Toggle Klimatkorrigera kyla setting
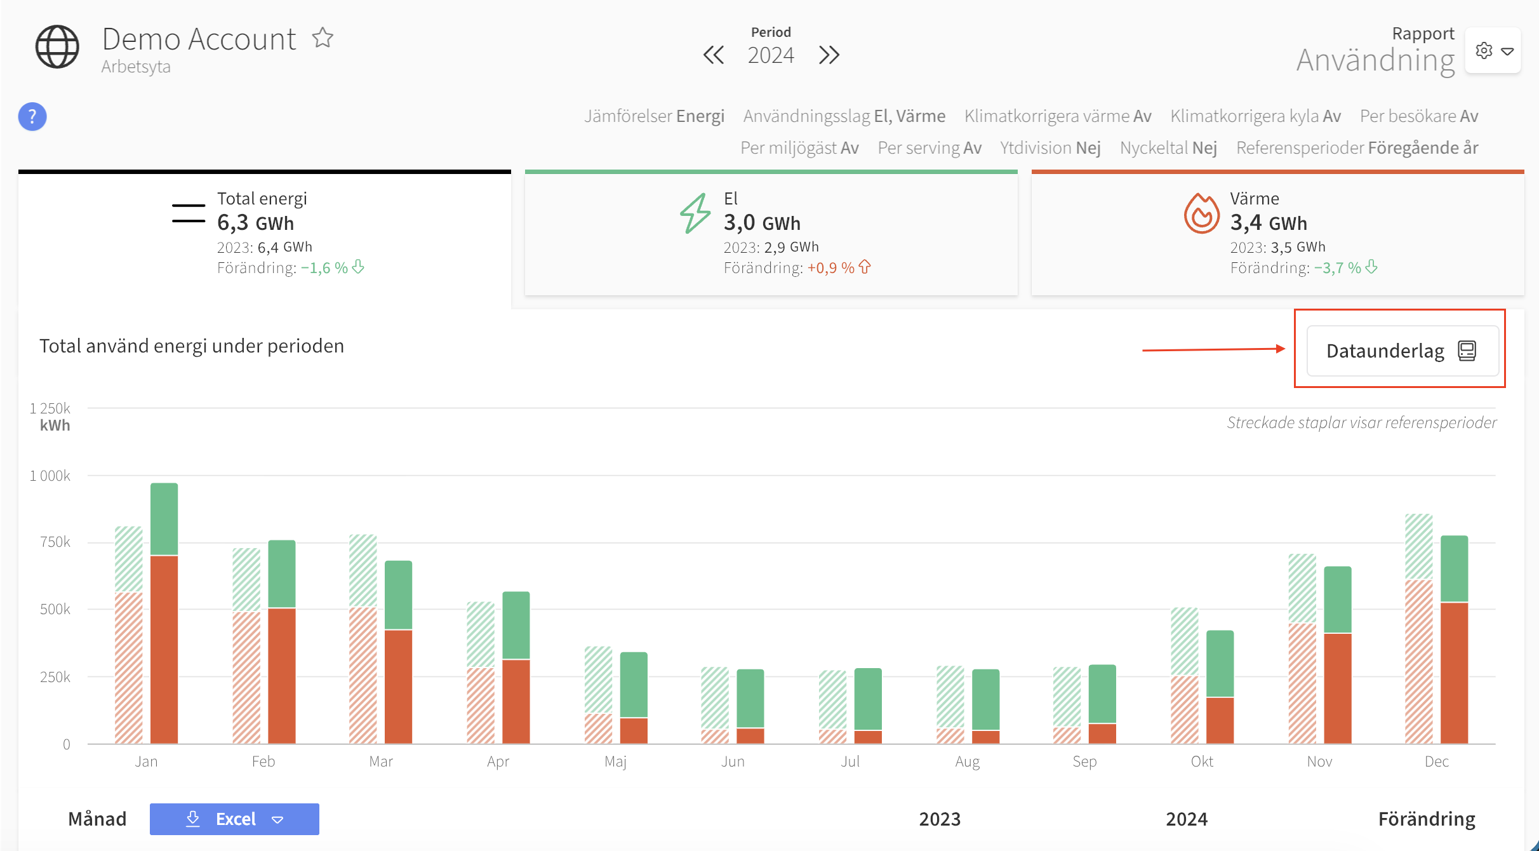This screenshot has width=1539, height=851. [1255, 116]
